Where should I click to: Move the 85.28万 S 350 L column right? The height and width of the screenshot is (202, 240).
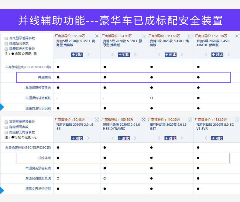(88, 55)
